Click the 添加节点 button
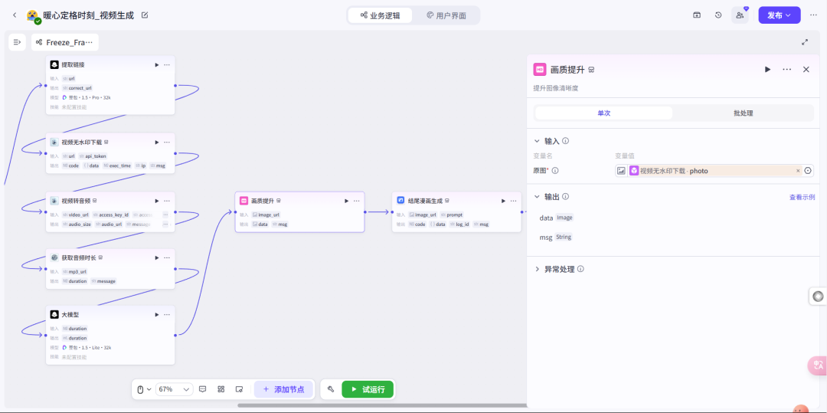Image resolution: width=827 pixels, height=413 pixels. [284, 389]
